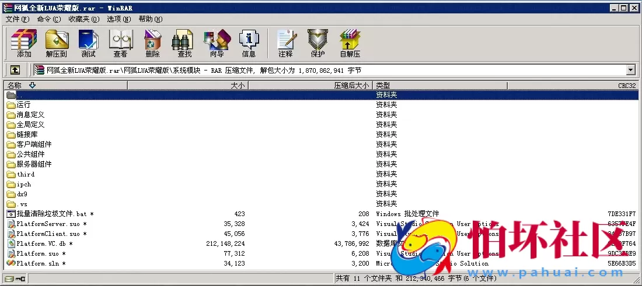Click the 自解压 (SFX) toolbar icon
This screenshot has height=286, width=642.
pyautogui.click(x=350, y=43)
